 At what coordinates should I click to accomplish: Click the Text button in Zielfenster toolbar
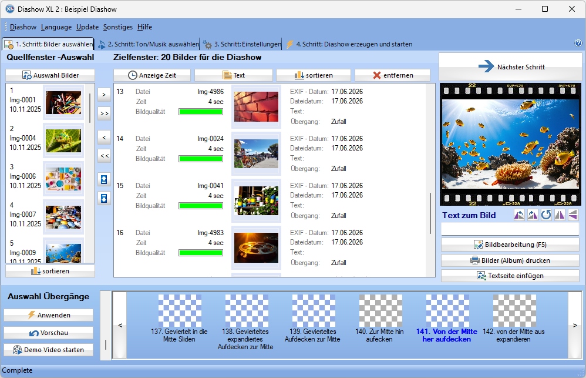tap(234, 75)
